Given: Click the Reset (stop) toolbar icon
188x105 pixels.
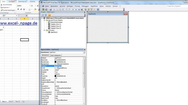Looking at the screenshot, I should pyautogui.click(x=79, y=9).
